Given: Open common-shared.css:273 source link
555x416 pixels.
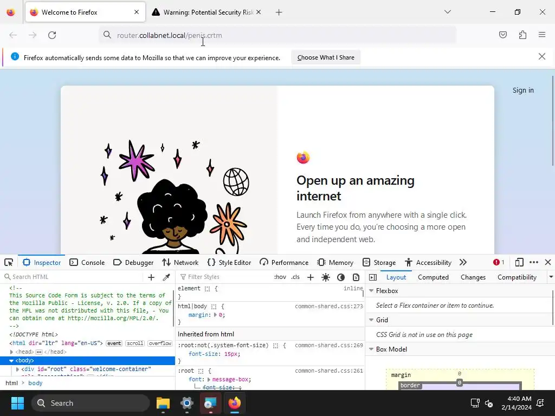Looking at the screenshot, I should tap(329, 307).
